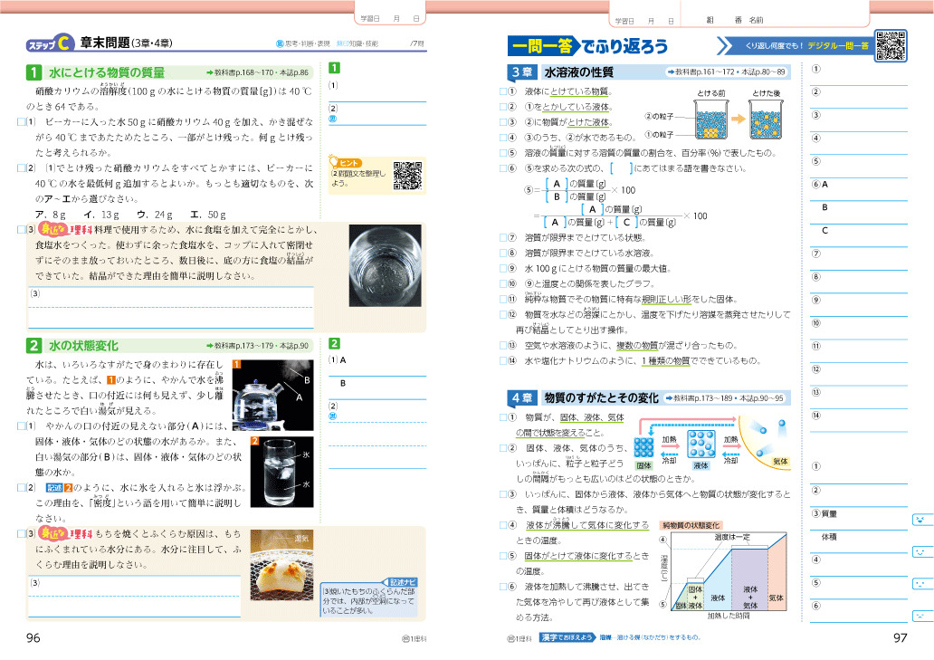Click the bottom-most face icon on right edge
This screenshot has height=660, width=934.
[920, 616]
